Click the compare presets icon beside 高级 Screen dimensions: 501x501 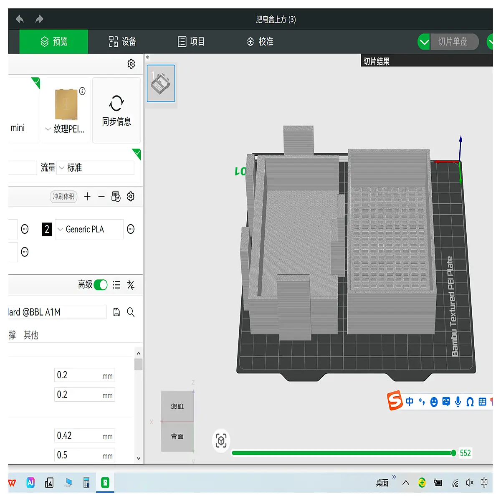click(131, 285)
